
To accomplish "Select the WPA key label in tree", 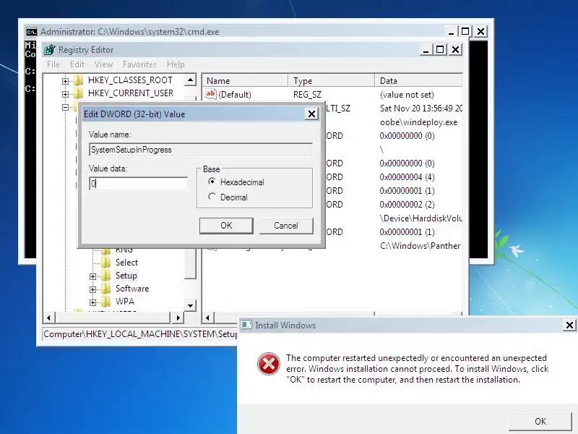I will click(124, 302).
